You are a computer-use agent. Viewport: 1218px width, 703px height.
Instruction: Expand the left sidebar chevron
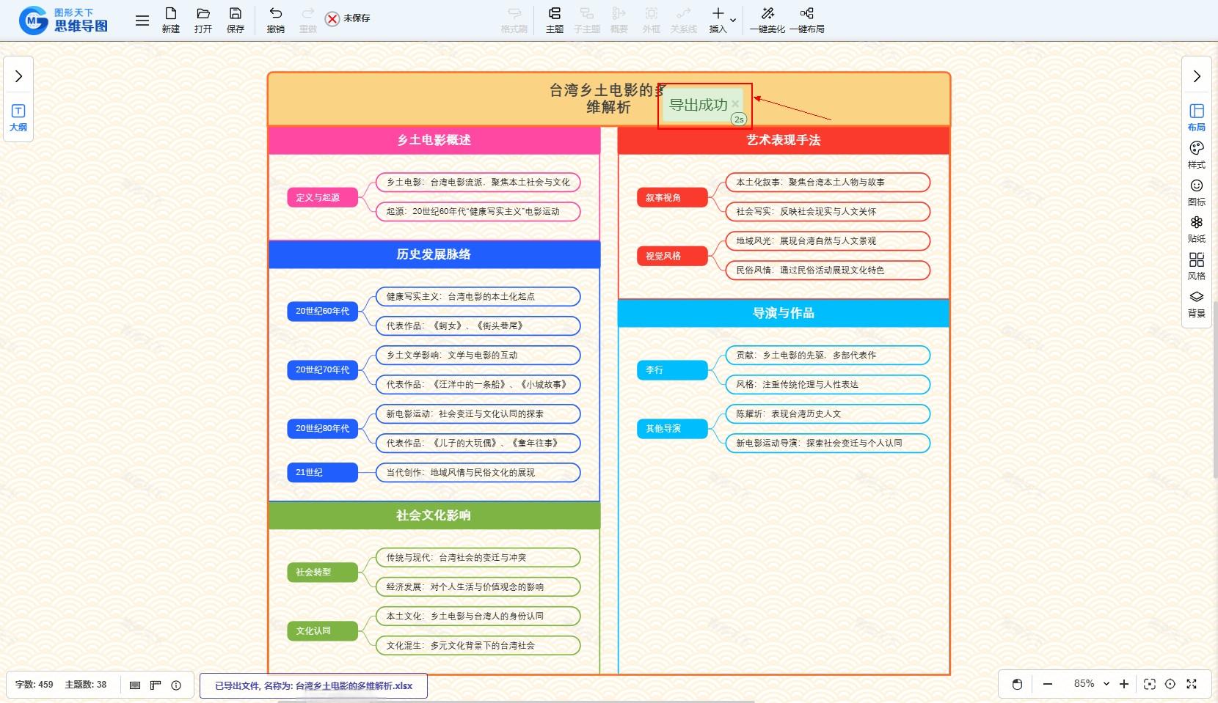18,76
